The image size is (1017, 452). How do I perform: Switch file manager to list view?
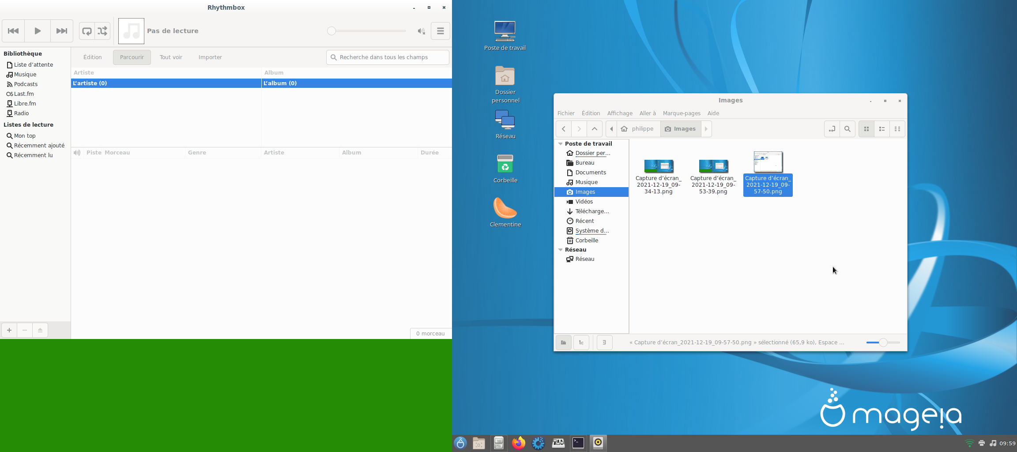click(882, 129)
